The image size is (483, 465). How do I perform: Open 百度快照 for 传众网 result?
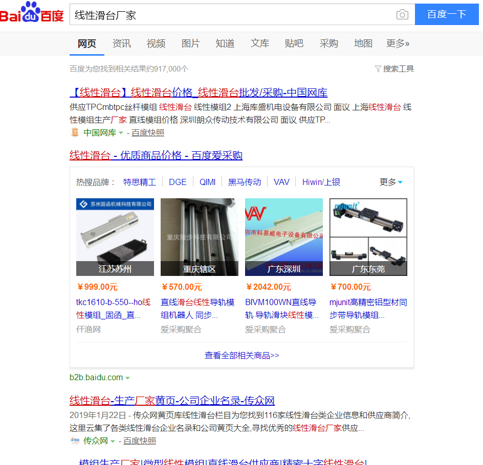(x=140, y=441)
